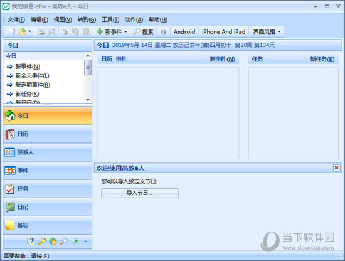This screenshot has width=345, height=261.
Task: Click the left list scrollbar thumb
Action: pyautogui.click(x=88, y=67)
